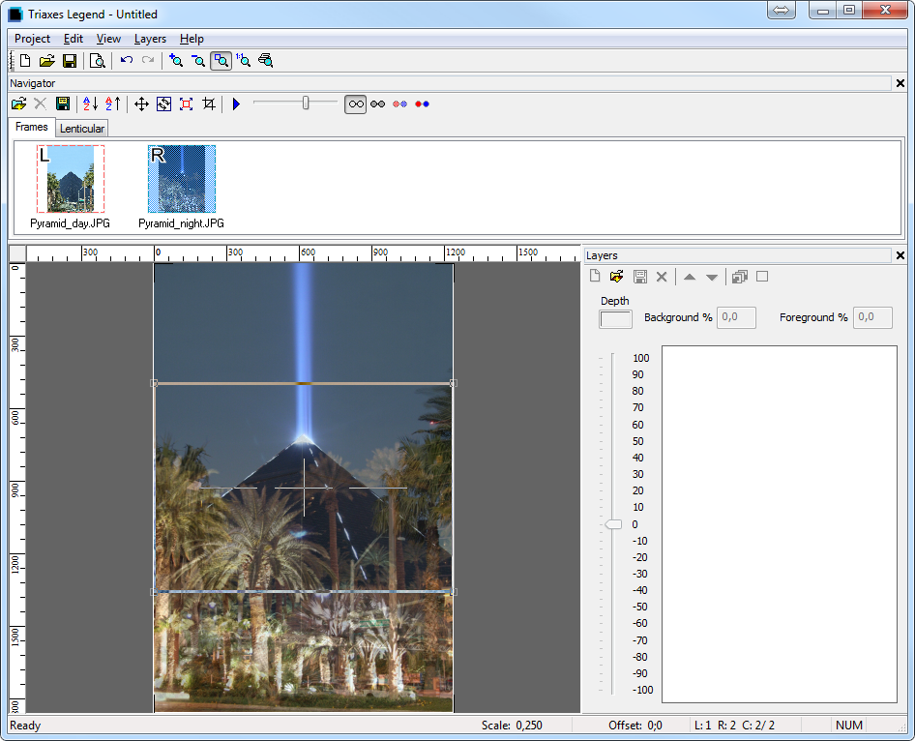Switch to the Lenticular tab
915x741 pixels.
[81, 129]
